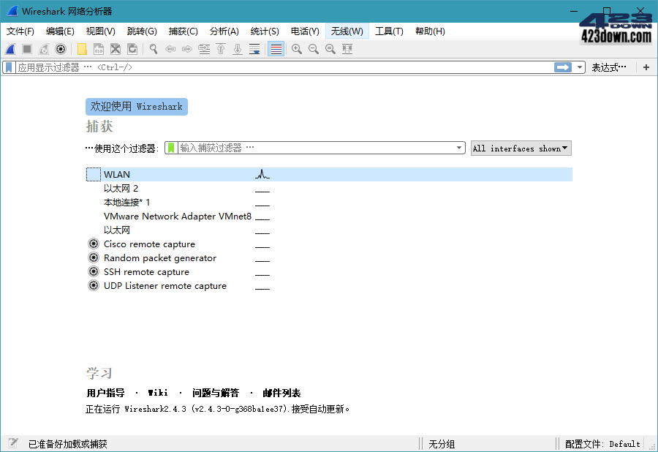The height and width of the screenshot is (452, 658).
Task: Click into the capture filter input field
Action: (317, 148)
